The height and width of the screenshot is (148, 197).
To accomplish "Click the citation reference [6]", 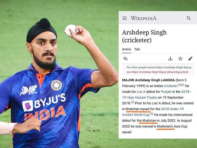I will coord(152,114).
